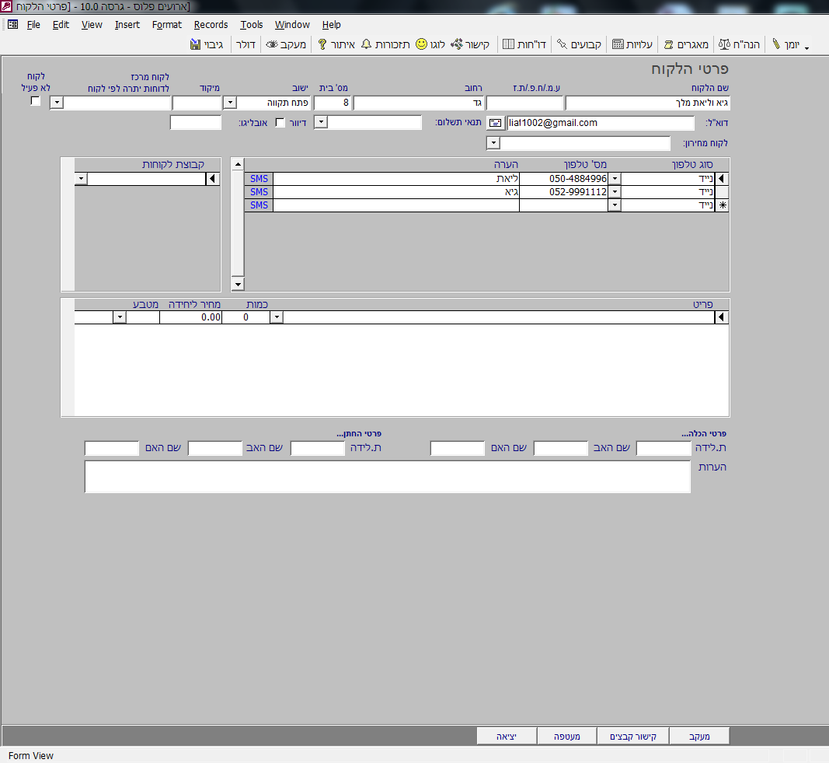
Task: Open the איתור search toolbar item
Action: click(336, 44)
